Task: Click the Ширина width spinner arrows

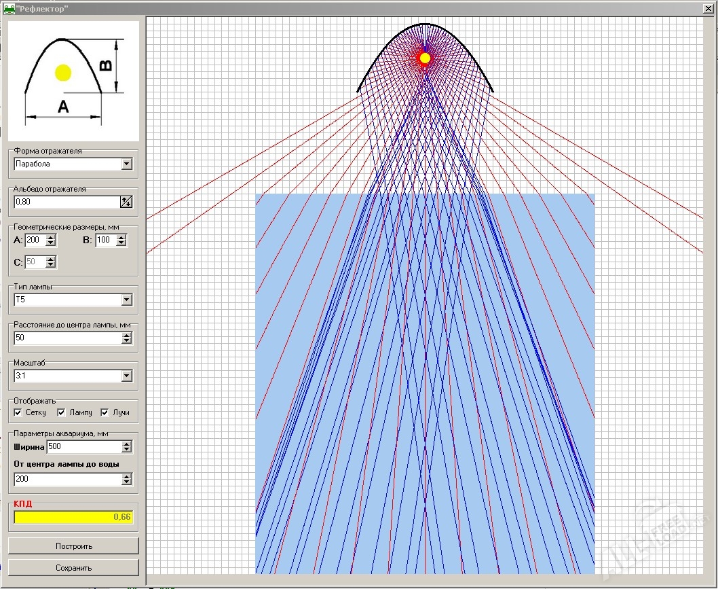Action: click(126, 446)
